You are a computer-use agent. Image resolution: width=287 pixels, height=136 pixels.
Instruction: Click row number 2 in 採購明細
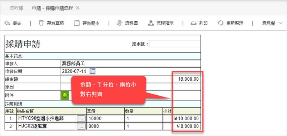click(x=11, y=126)
